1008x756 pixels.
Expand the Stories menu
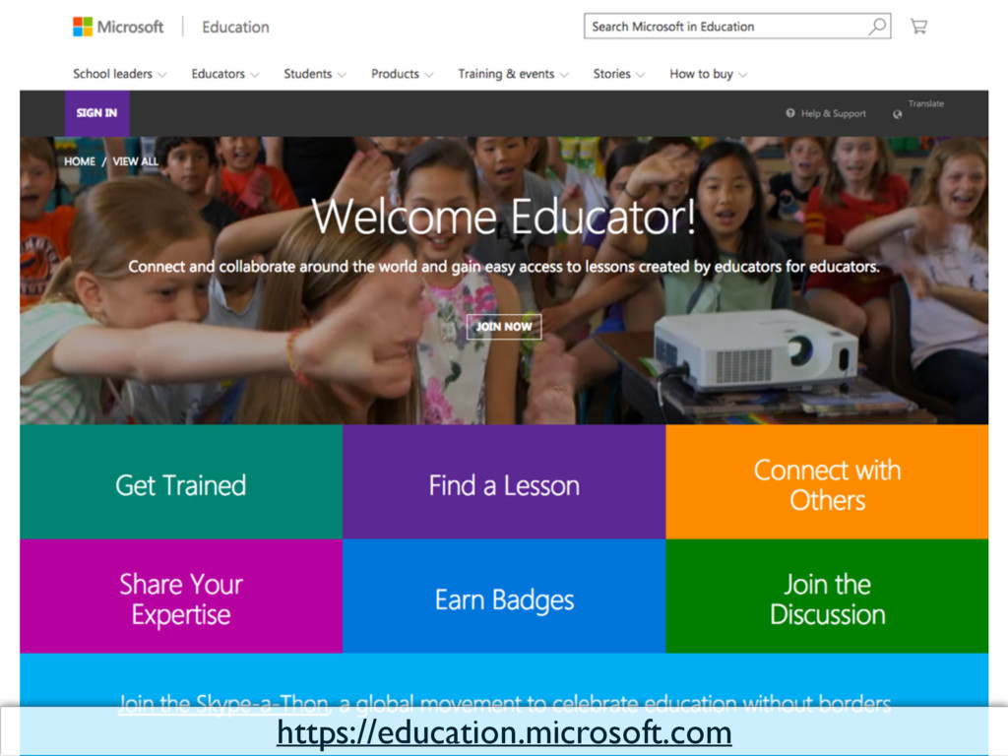click(618, 74)
